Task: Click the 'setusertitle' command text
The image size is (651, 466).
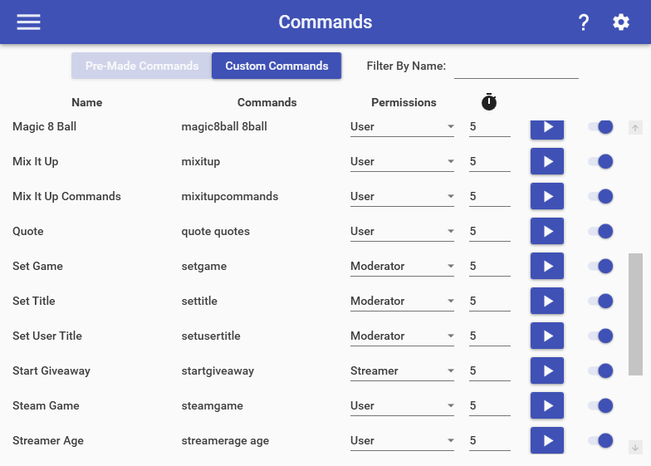Action: [x=211, y=336]
